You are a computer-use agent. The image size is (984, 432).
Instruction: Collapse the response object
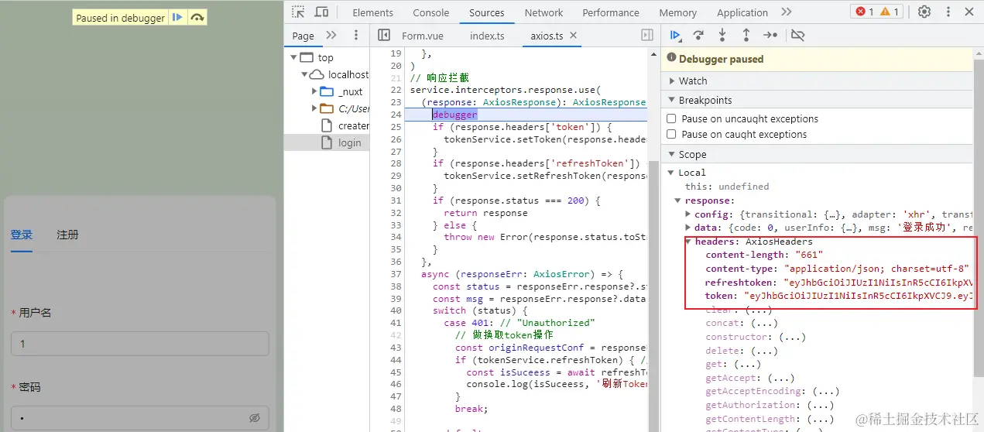click(x=679, y=201)
